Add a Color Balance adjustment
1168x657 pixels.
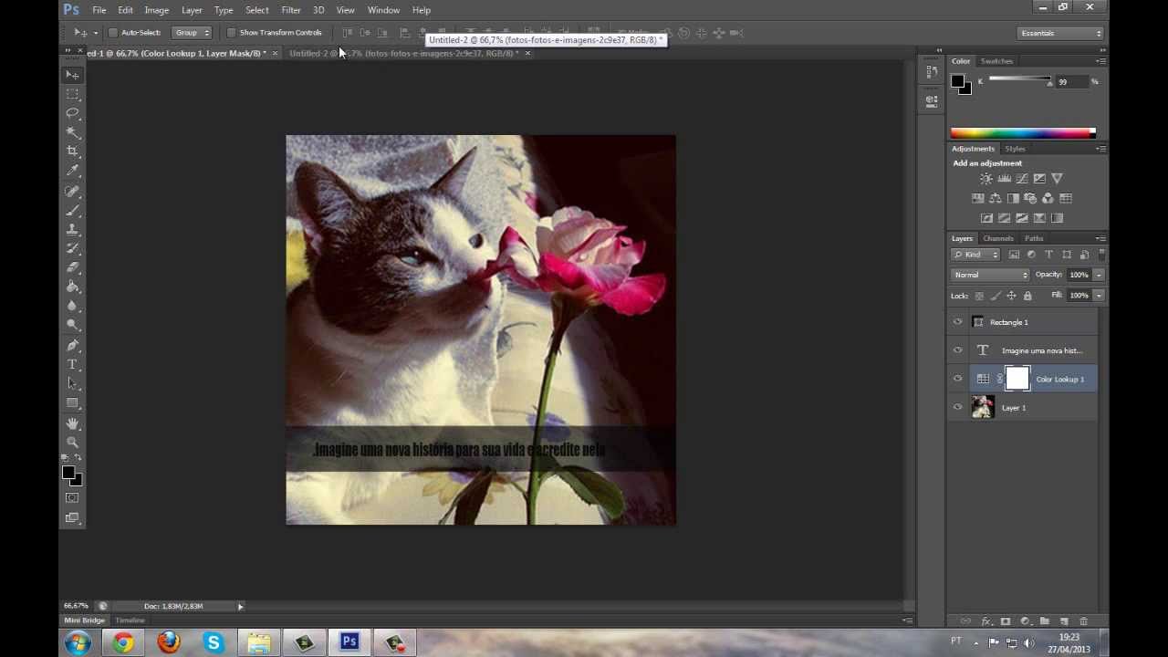pos(996,198)
